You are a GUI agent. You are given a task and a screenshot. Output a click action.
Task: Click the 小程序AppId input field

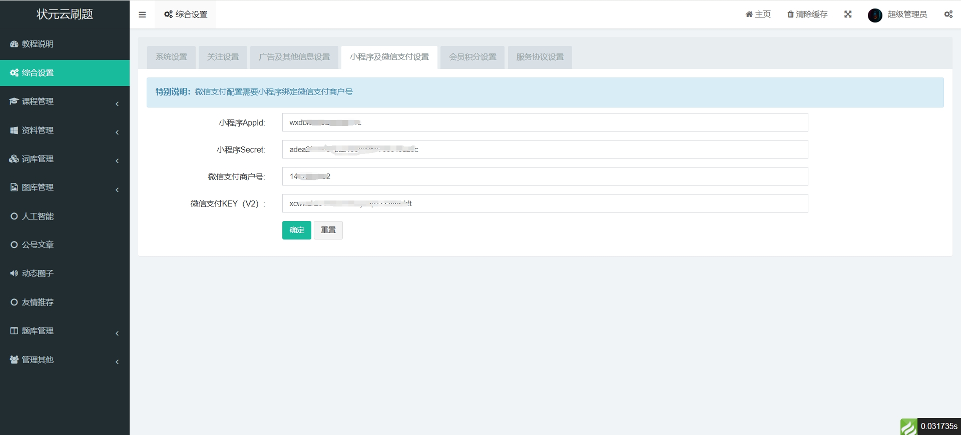[x=545, y=122]
